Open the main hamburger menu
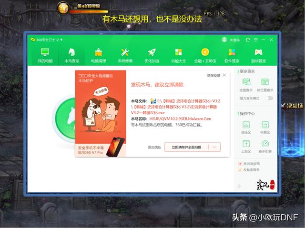The image size is (305, 228). pyautogui.click(x=256, y=40)
